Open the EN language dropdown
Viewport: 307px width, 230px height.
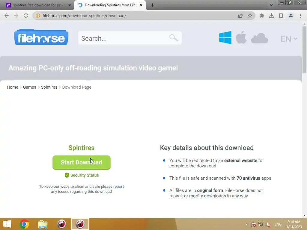pyautogui.click(x=289, y=39)
